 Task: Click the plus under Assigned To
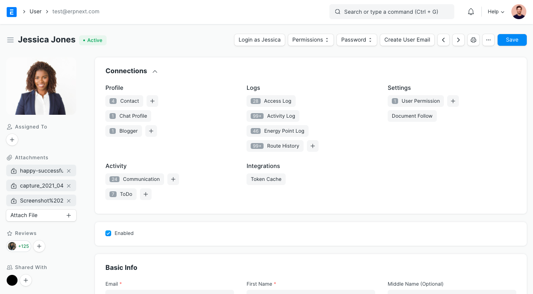coord(12,140)
